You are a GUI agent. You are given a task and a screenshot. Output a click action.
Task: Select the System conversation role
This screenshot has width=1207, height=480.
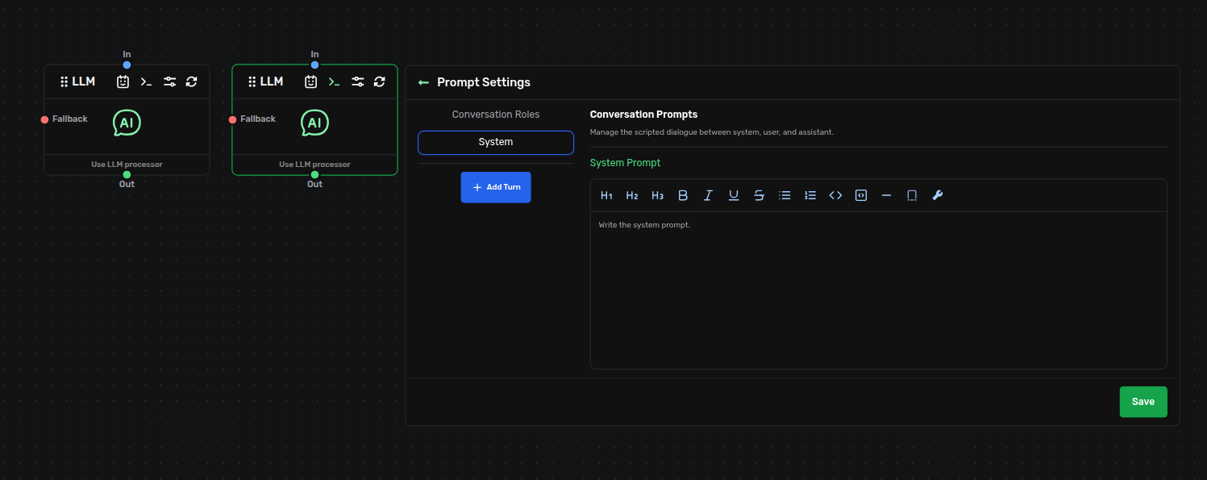coord(496,143)
